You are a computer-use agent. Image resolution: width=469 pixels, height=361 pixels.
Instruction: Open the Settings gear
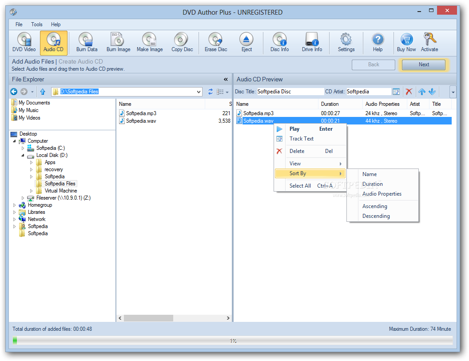[346, 43]
